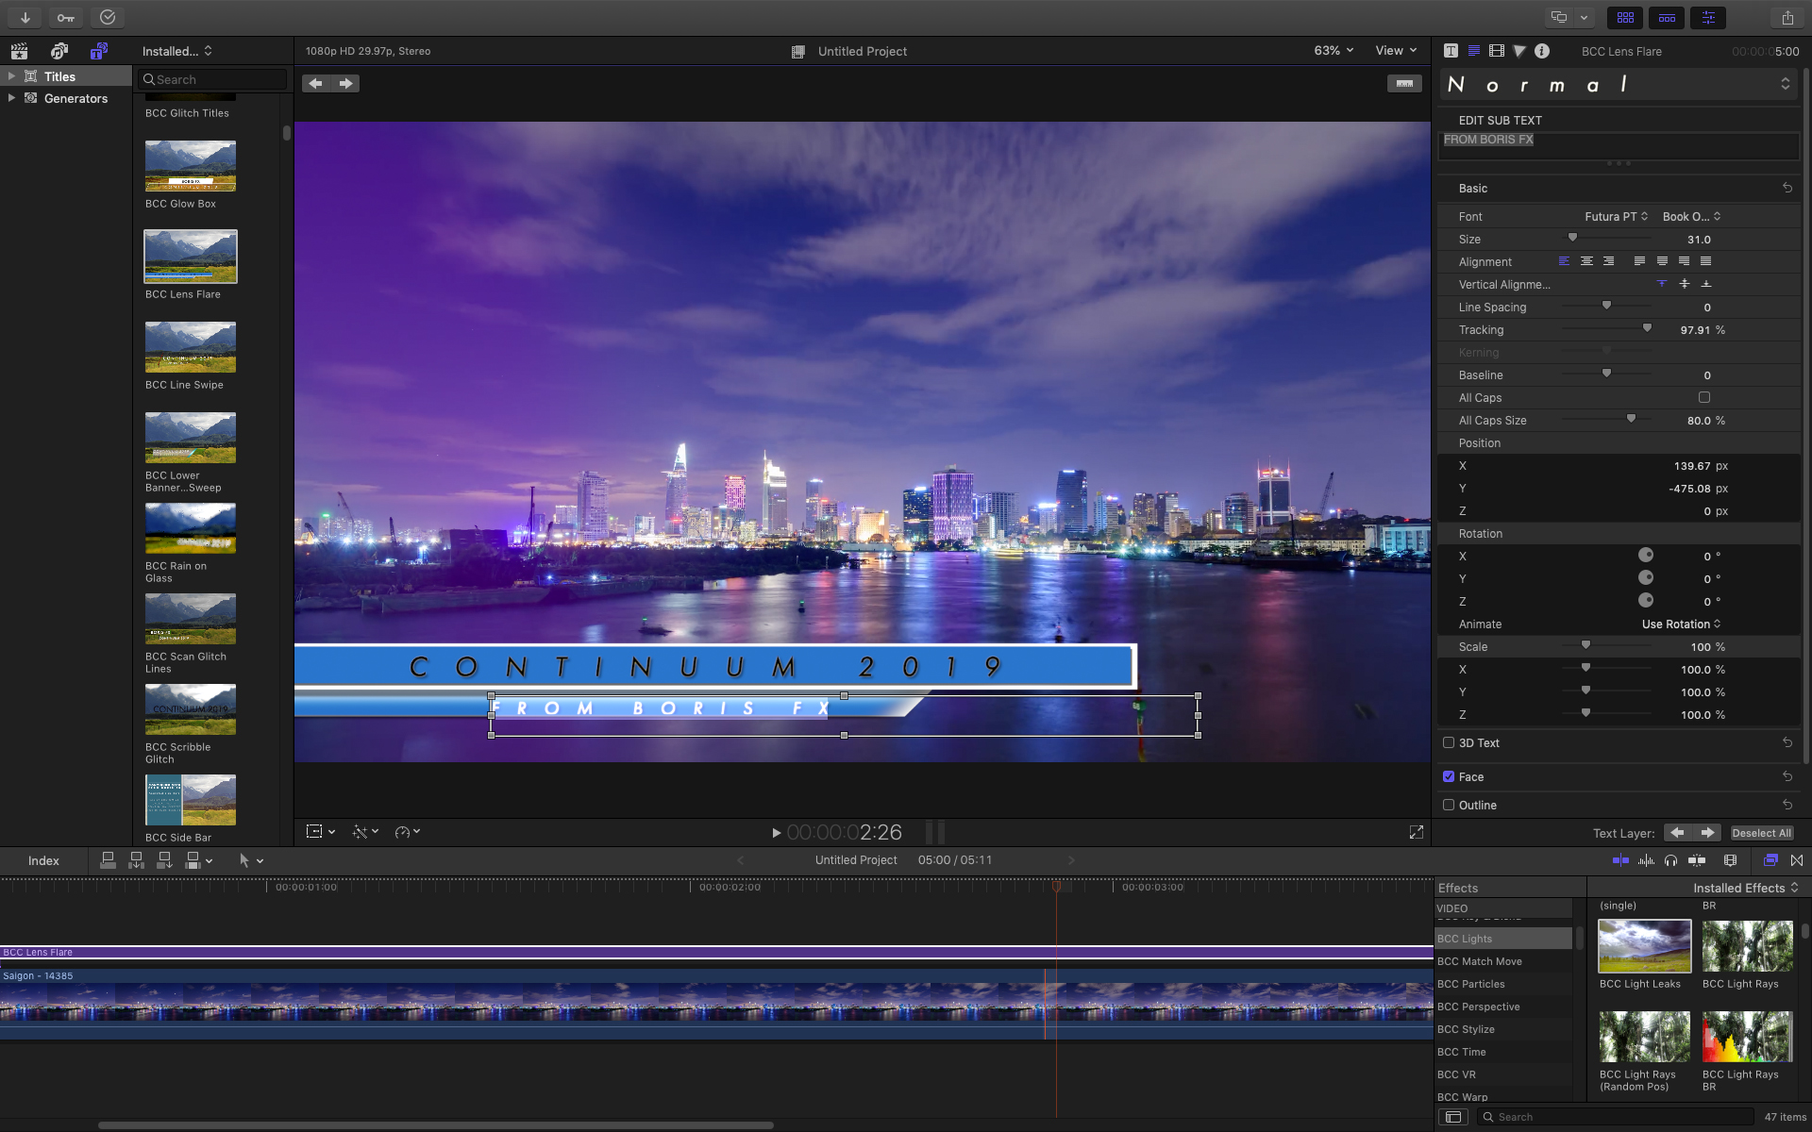Screen dimensions: 1812x1132
Task: Select BCC VR effects category
Action: click(x=1456, y=1074)
